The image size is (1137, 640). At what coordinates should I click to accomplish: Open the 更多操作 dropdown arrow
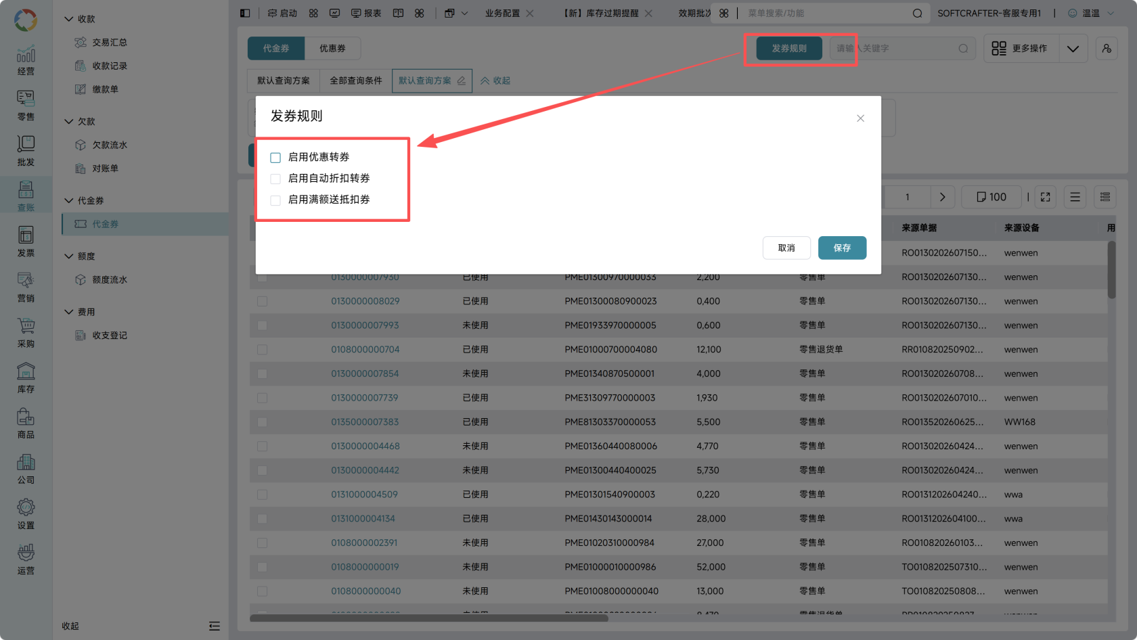click(1073, 48)
